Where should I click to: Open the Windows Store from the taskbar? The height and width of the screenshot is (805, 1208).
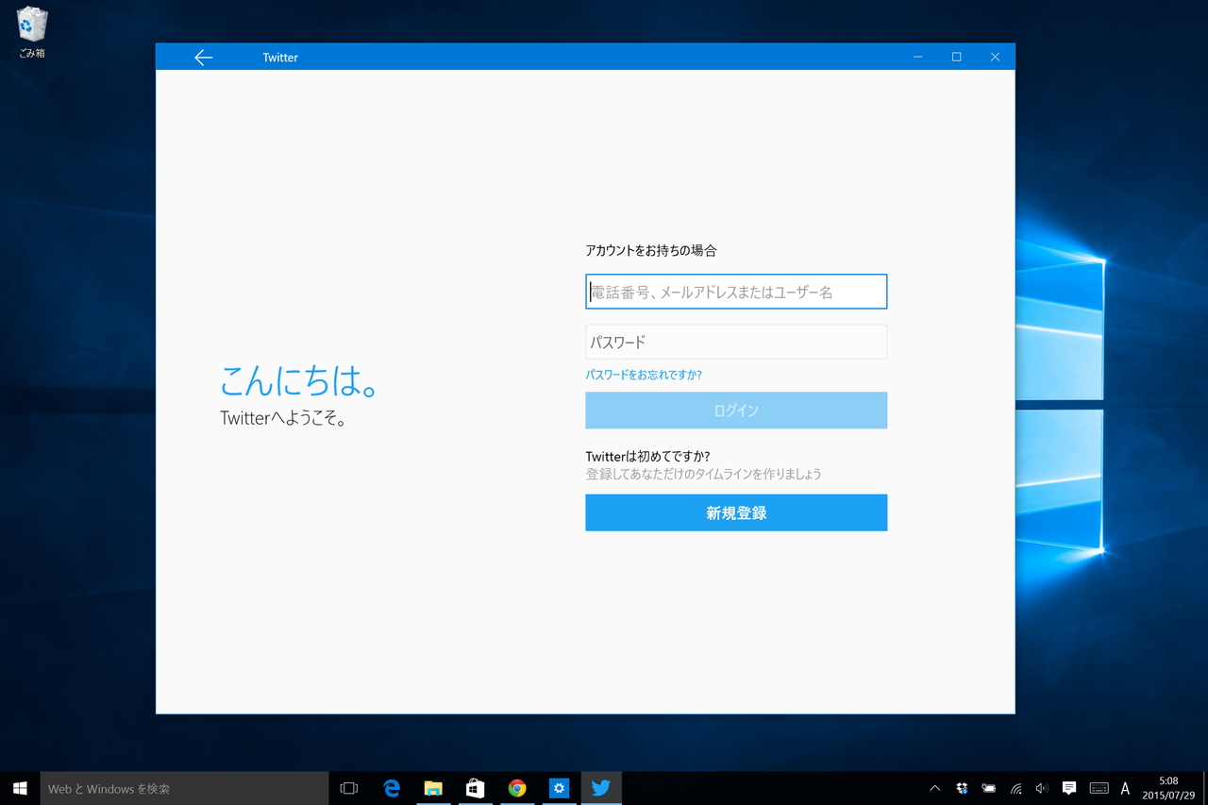click(475, 788)
